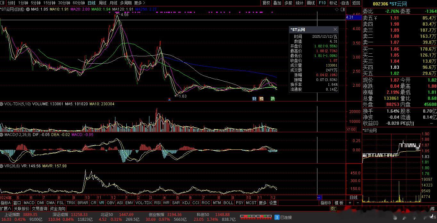Select the KDJ indicator
The image size is (437, 223).
[x=186, y=203]
